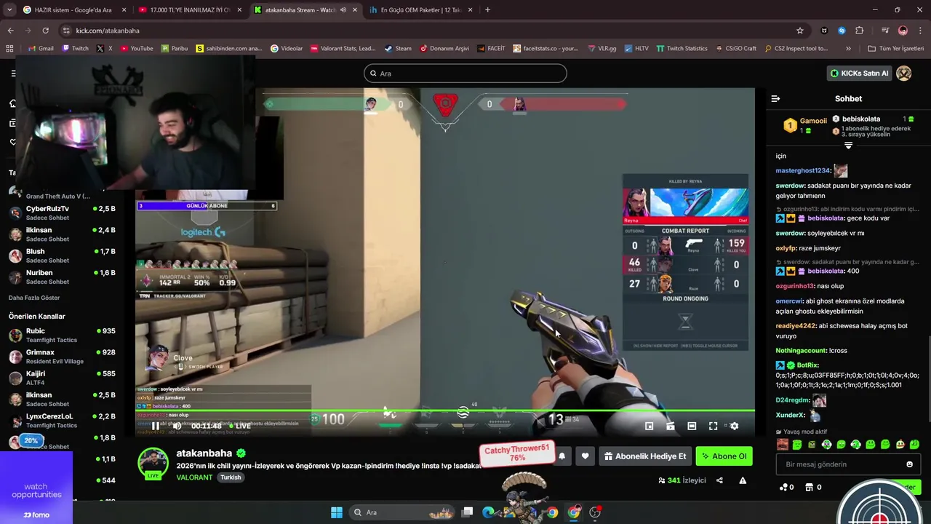
Task: Expand the Daha Fazla Göster list
Action: (x=34, y=298)
